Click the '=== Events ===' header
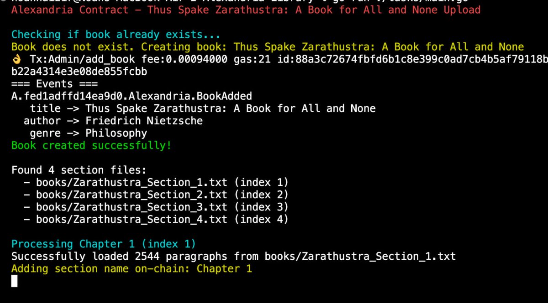Screen dimensions: 548x303 tap(54, 84)
